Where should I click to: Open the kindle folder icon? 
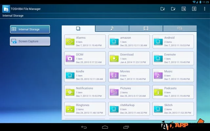click(70, 75)
